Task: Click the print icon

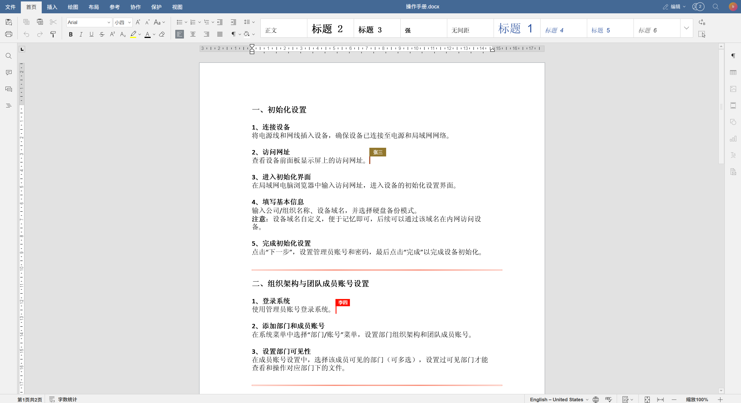Action: pos(9,34)
